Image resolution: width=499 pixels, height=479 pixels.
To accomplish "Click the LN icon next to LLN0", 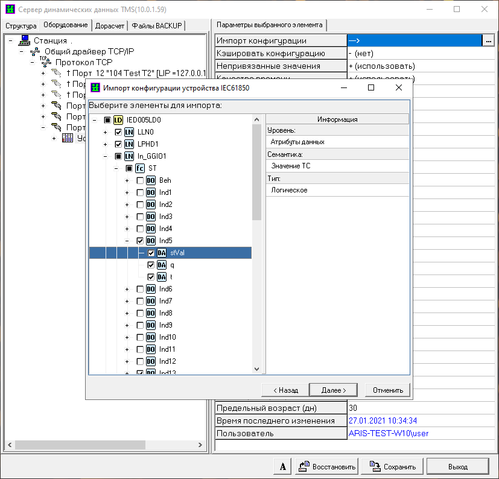I will 129,132.
